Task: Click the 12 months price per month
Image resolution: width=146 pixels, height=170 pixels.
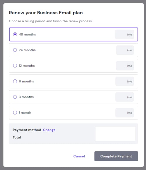Action: coord(125,66)
